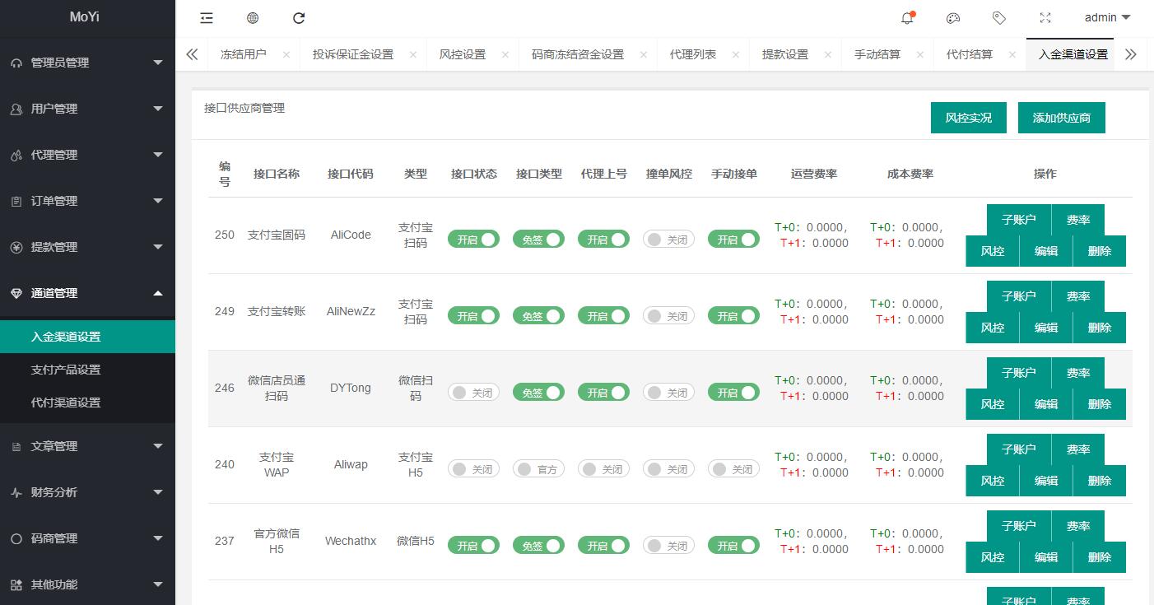Click the tag note icon

pyautogui.click(x=999, y=17)
